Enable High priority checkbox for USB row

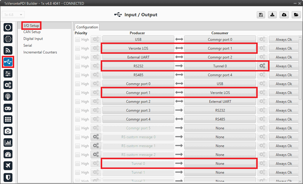point(78,40)
